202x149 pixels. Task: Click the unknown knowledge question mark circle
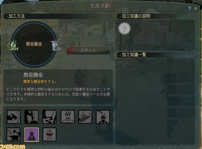pos(124,28)
